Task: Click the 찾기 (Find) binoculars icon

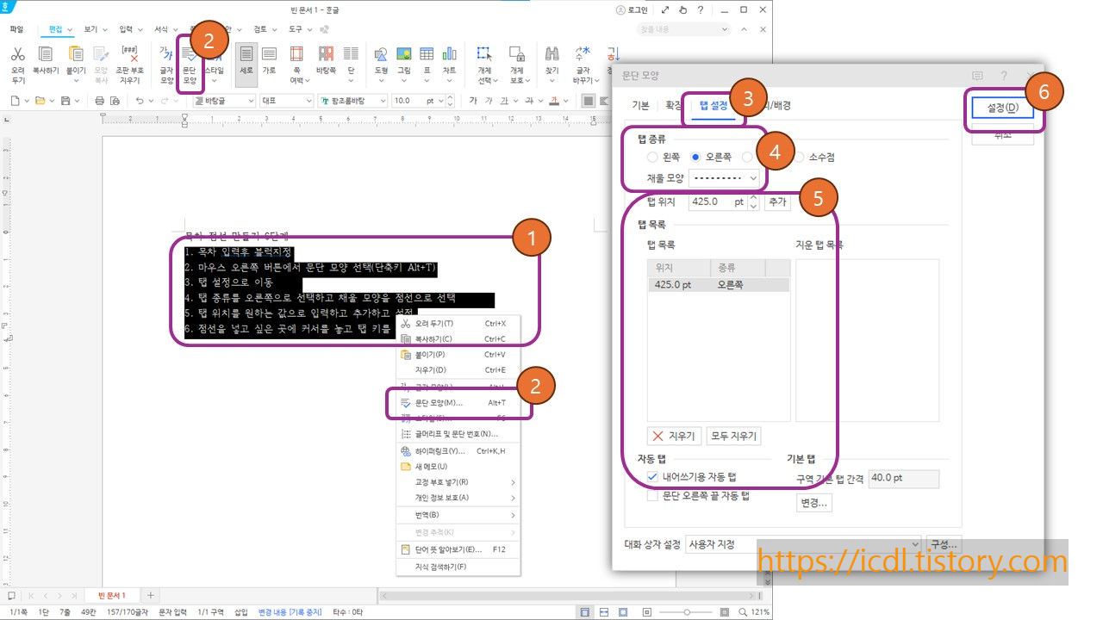Action: [552, 54]
